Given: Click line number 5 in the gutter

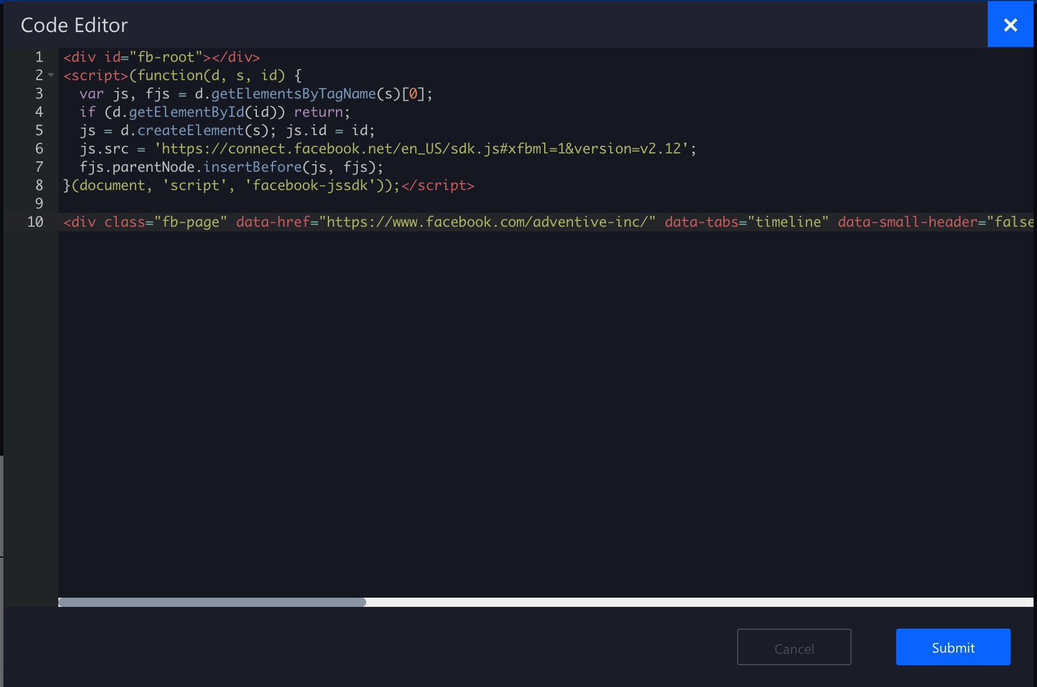Looking at the screenshot, I should (39, 130).
